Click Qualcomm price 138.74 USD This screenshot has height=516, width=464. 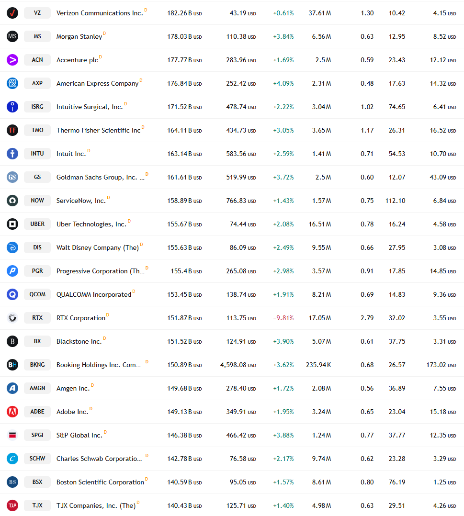(241, 294)
